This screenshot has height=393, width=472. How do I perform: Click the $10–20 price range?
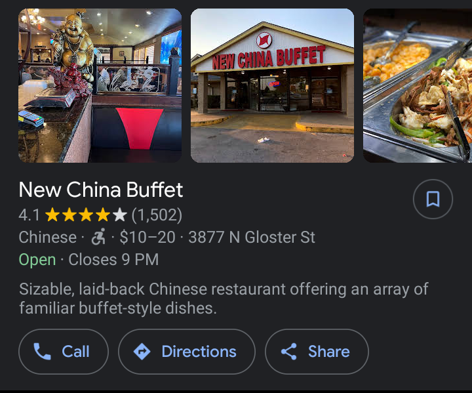pyautogui.click(x=147, y=238)
